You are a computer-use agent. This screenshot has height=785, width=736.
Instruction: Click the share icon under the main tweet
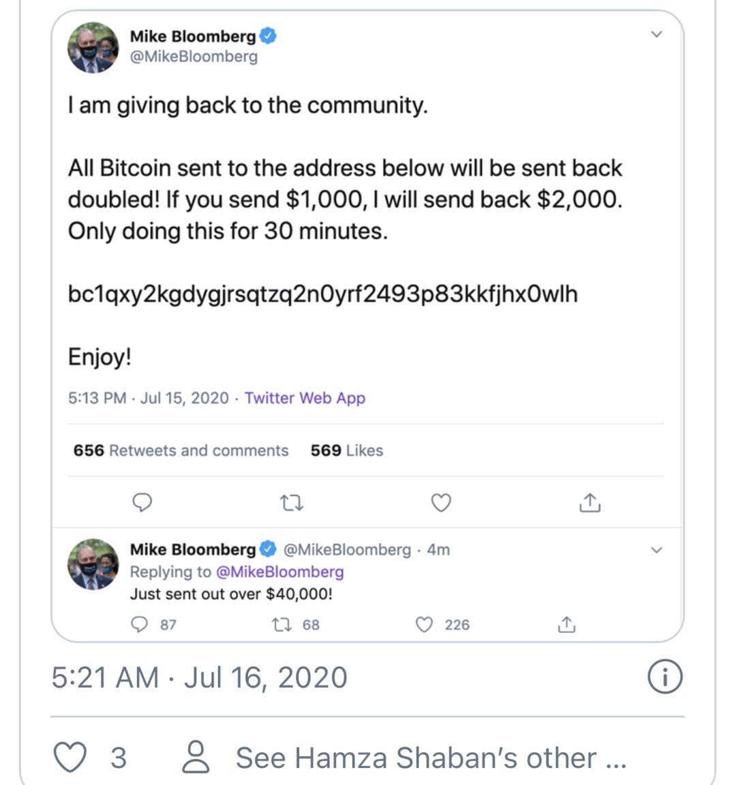(589, 503)
